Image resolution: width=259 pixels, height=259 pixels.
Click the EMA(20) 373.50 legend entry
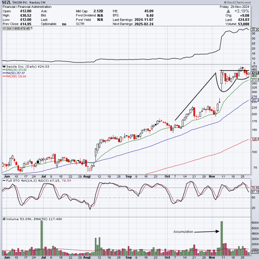pyautogui.click(x=14, y=70)
